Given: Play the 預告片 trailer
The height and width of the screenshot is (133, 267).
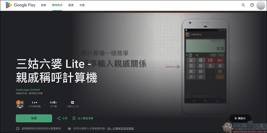Looking at the screenshot, I should (240, 118).
